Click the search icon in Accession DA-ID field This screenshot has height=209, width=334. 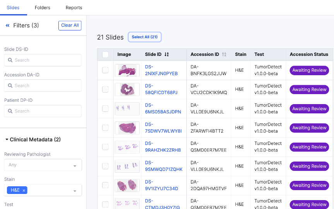pos(10,86)
